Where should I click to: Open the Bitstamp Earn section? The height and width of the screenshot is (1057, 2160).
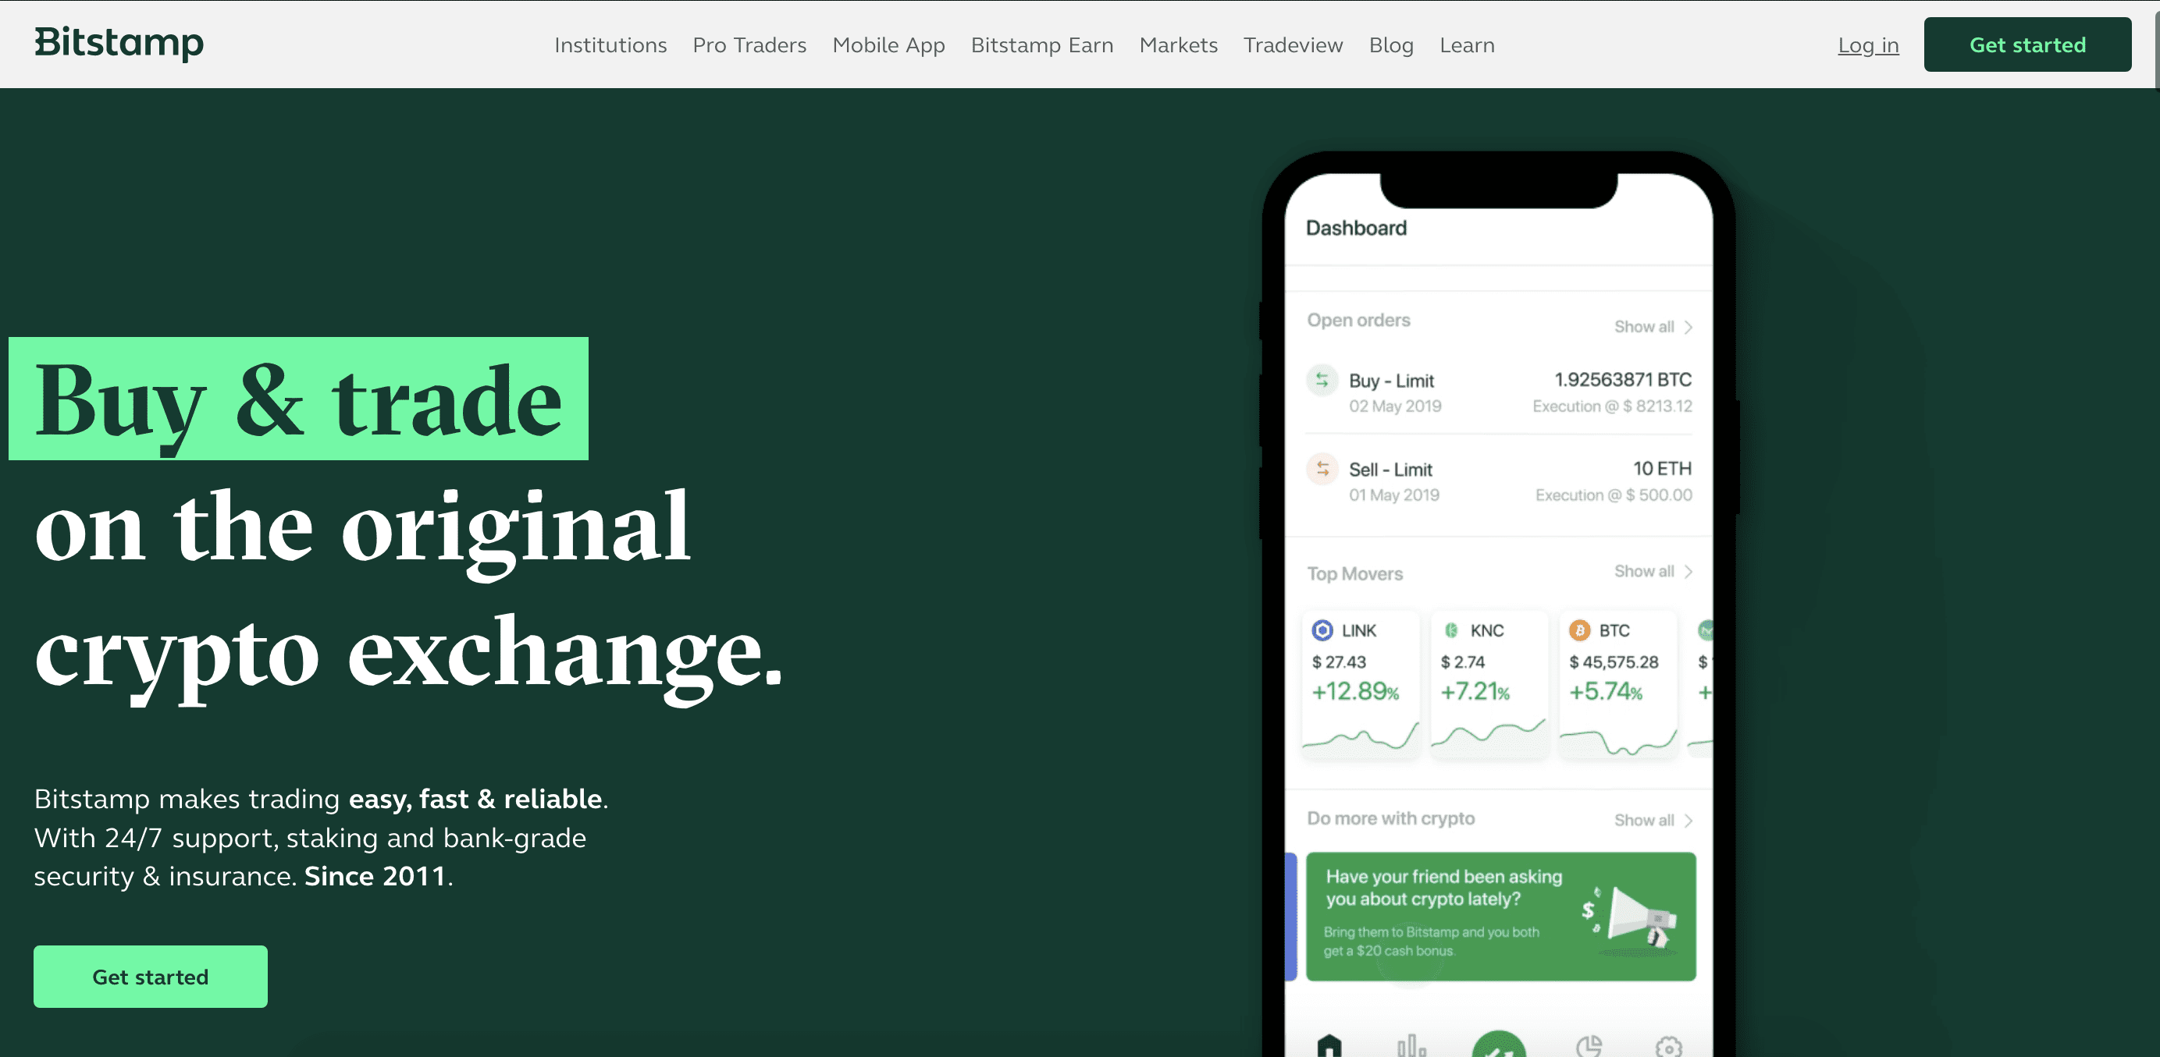coord(1041,44)
